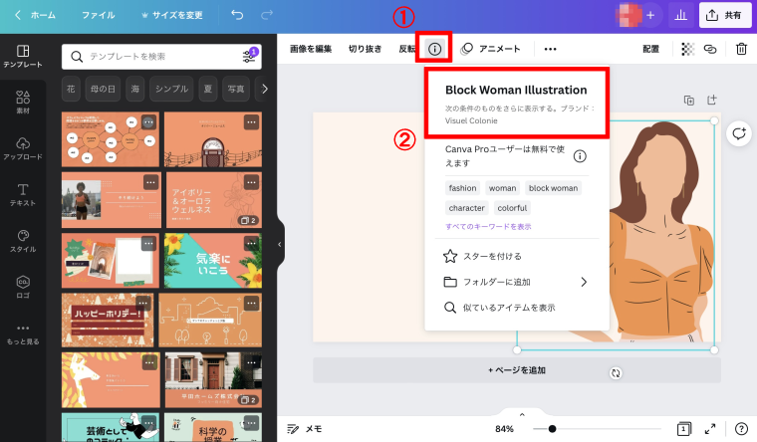Click the ページを追加 button
Screen dimensions: 757x442
[x=516, y=370]
